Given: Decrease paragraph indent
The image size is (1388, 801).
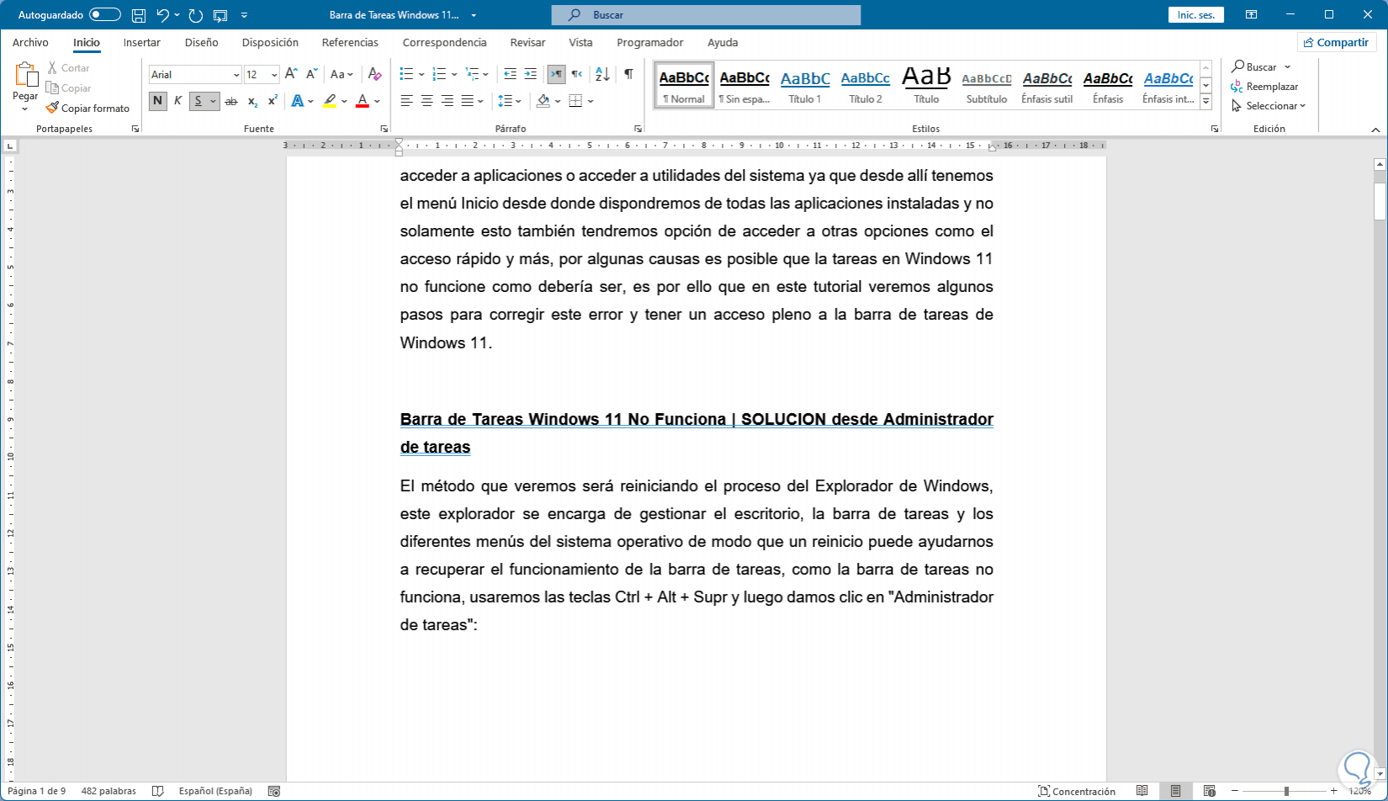Looking at the screenshot, I should [x=510, y=74].
